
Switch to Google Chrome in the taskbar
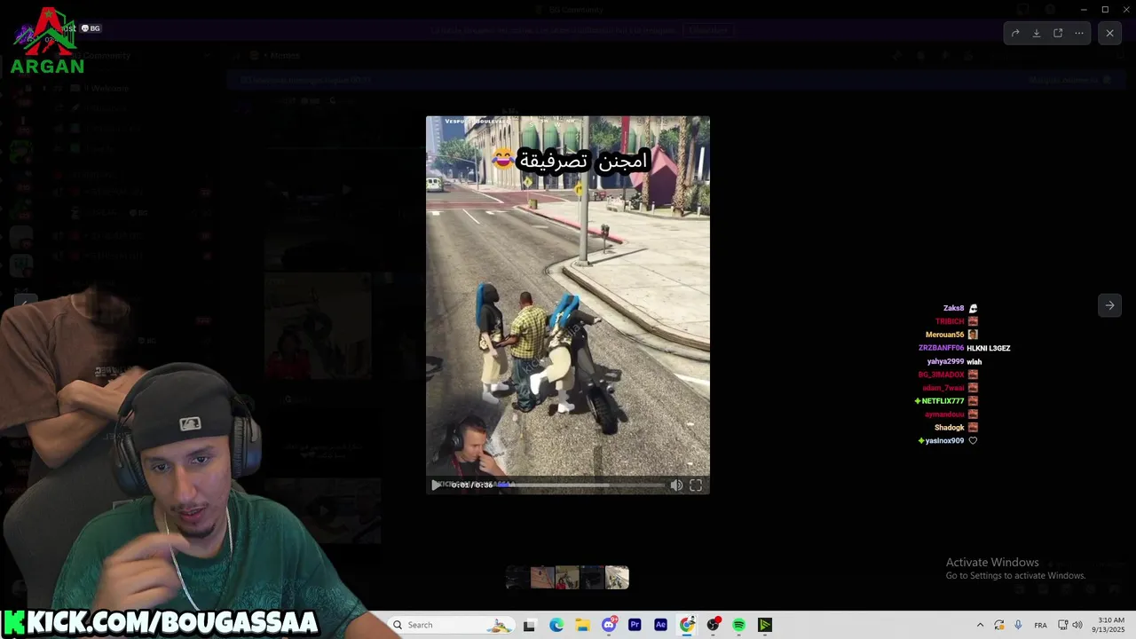point(687,625)
